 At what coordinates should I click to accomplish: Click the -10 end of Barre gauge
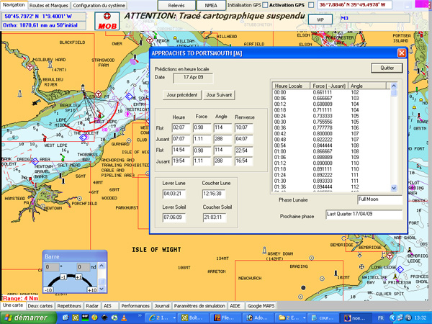[48, 290]
